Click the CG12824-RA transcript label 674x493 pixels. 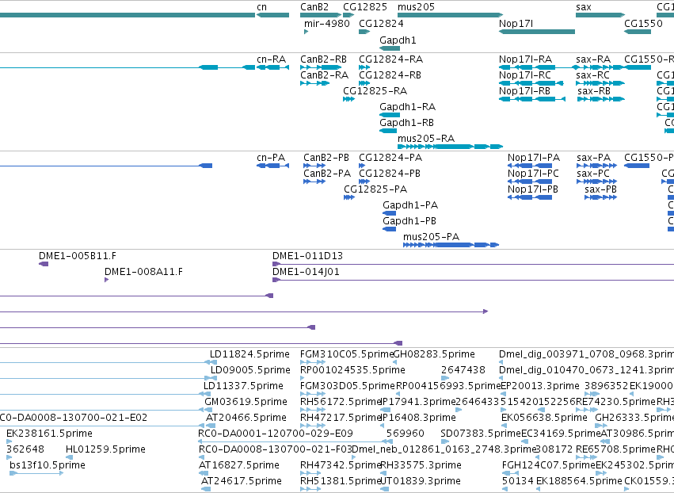tap(390, 59)
